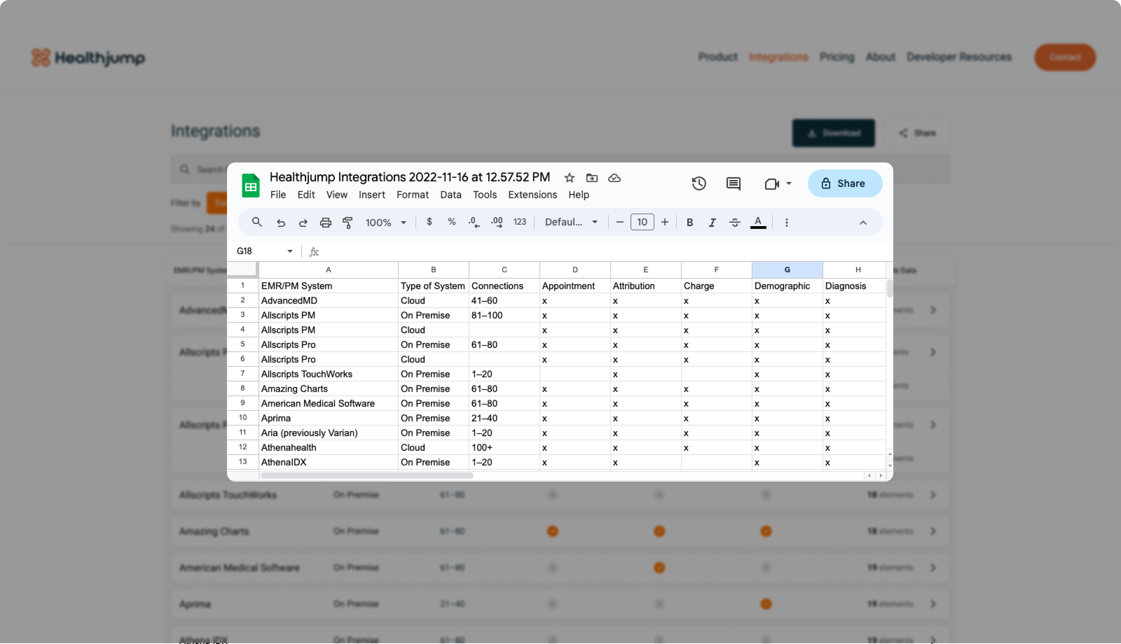
Task: Check the cloud save status icon
Action: click(x=614, y=178)
